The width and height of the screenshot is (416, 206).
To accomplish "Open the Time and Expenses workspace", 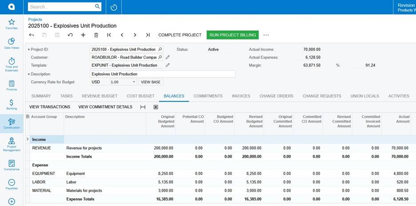I will coord(12,64).
